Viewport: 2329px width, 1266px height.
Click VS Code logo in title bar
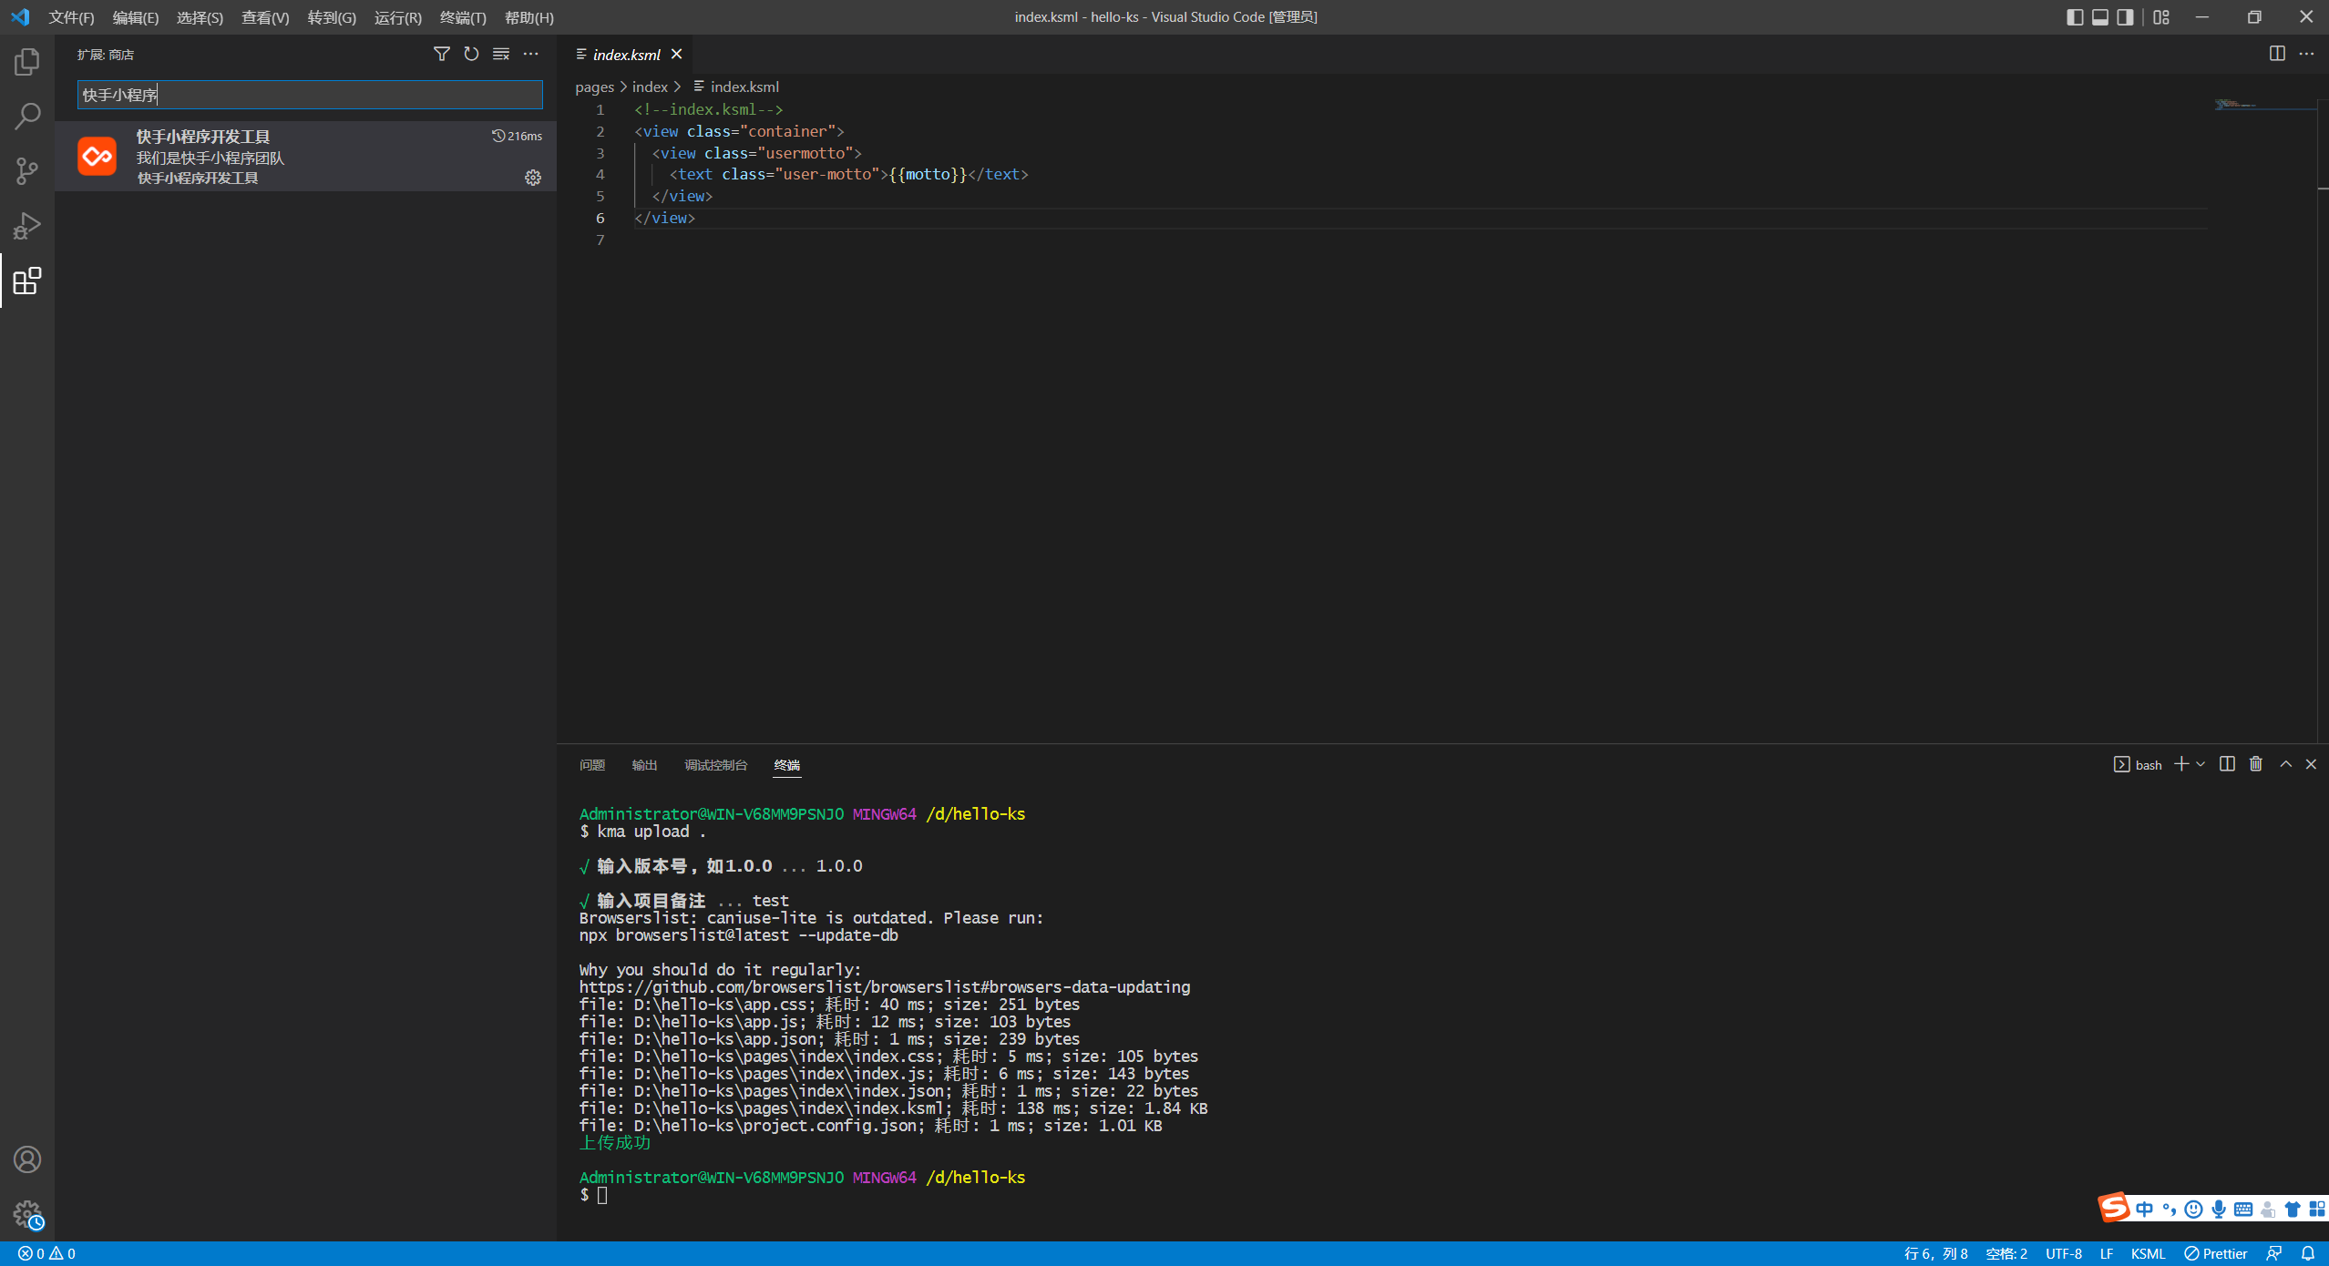click(x=20, y=17)
